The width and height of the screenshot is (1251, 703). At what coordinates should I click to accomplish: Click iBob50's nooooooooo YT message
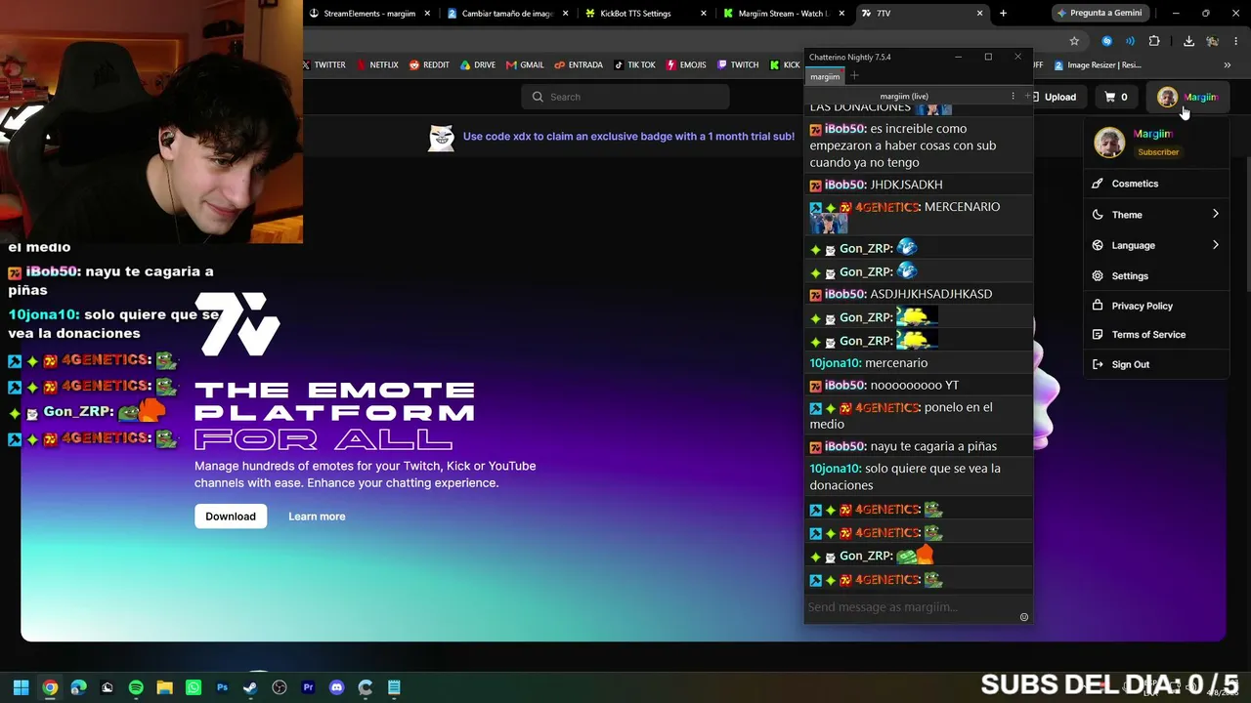[919, 386]
